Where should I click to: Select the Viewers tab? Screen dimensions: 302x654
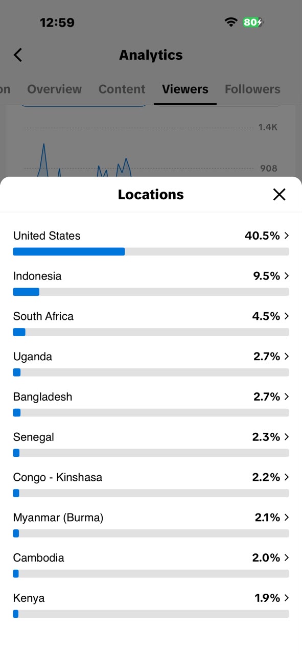click(185, 89)
